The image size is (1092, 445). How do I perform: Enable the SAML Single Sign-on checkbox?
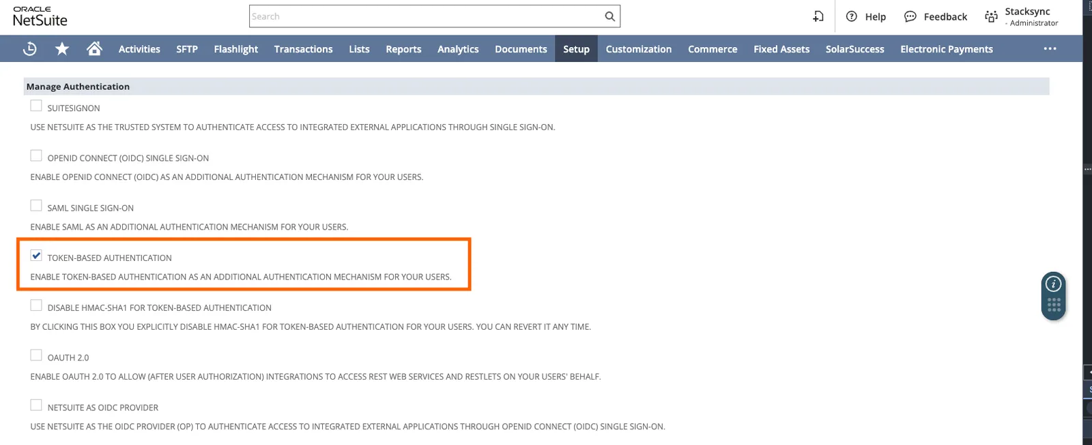36,205
